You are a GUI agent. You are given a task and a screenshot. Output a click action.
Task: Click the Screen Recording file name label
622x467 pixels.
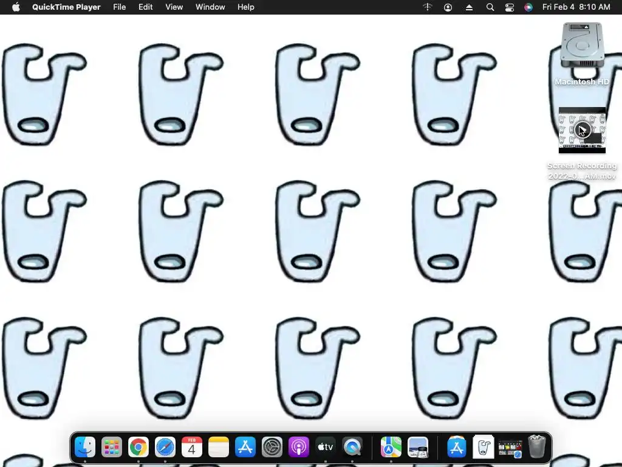[582, 171]
